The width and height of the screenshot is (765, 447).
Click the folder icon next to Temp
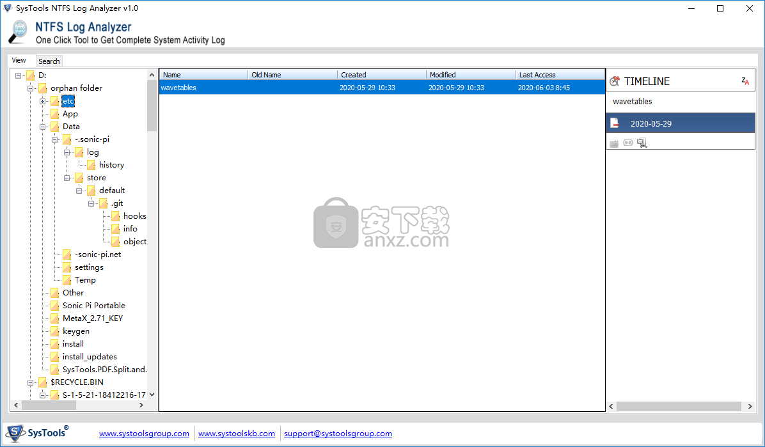click(67, 280)
